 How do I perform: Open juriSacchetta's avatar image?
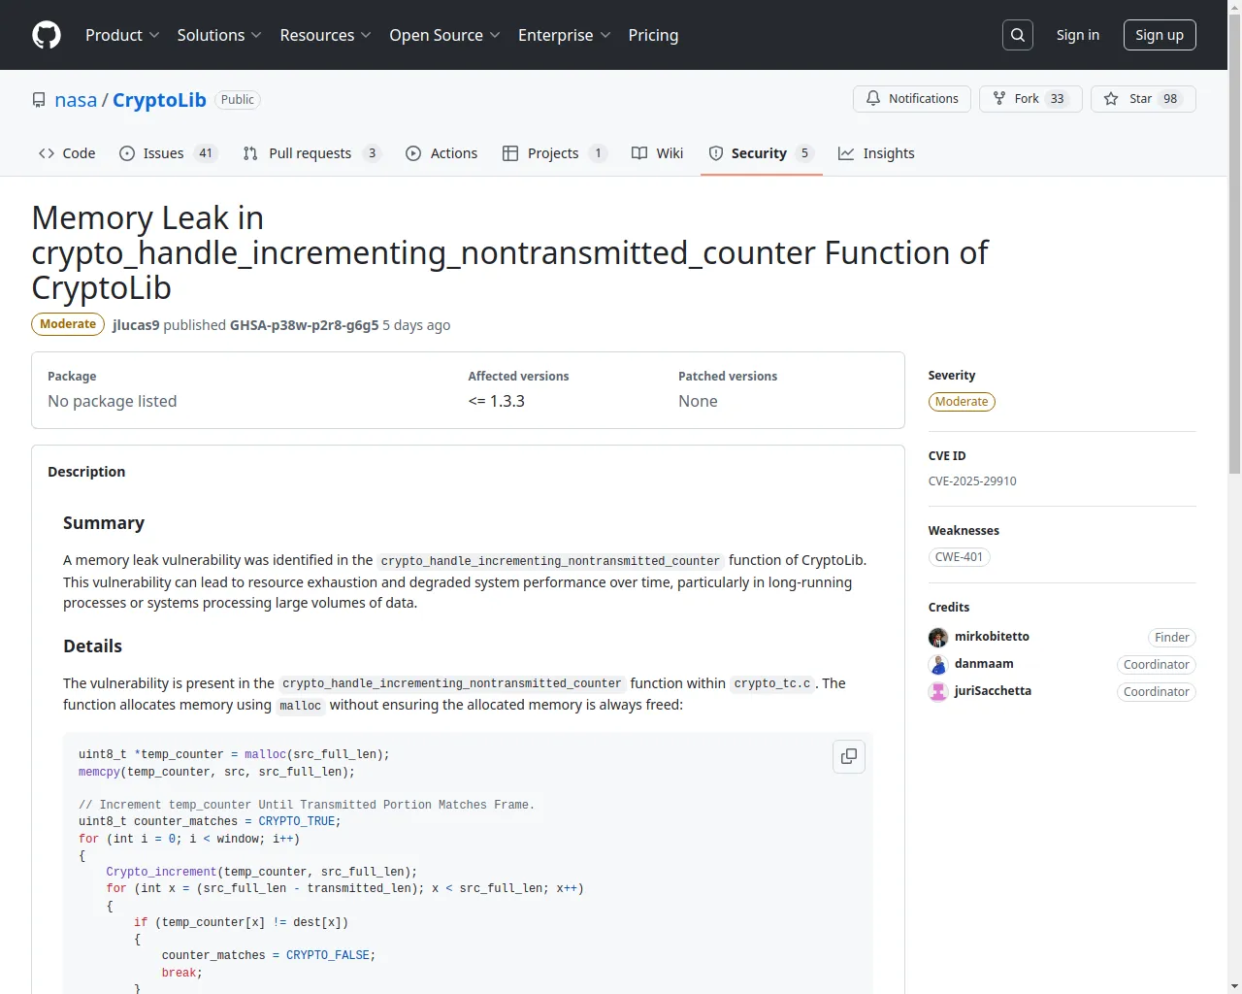[x=938, y=691]
